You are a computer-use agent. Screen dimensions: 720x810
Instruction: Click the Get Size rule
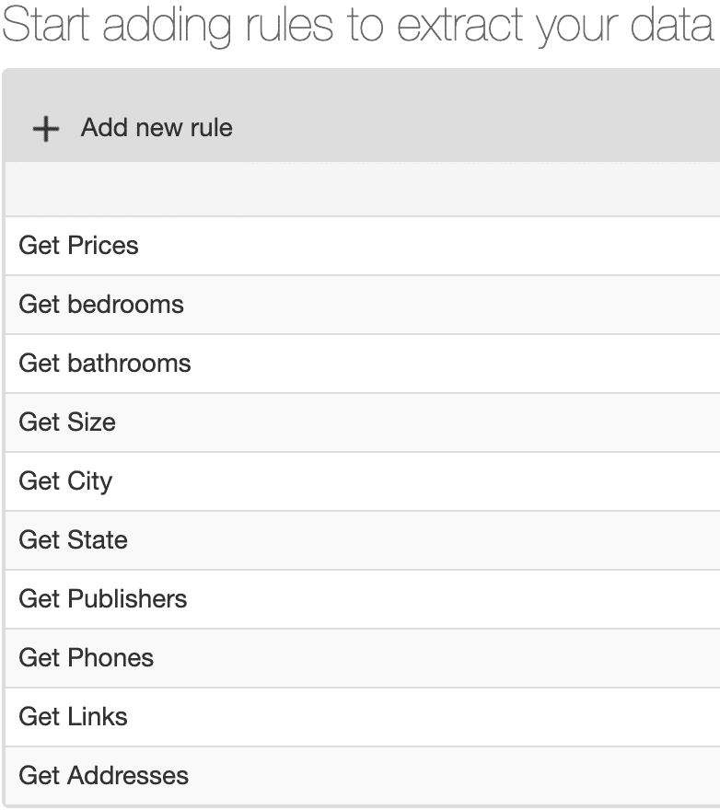(66, 422)
